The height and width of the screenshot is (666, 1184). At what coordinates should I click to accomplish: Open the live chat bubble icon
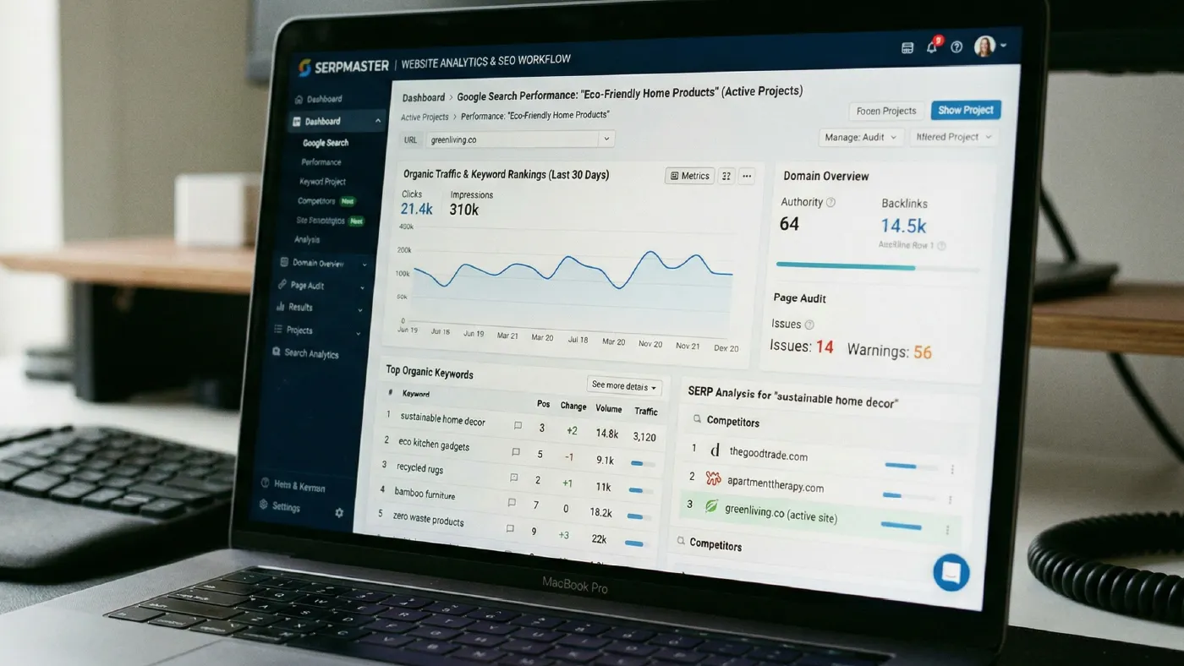pos(951,572)
